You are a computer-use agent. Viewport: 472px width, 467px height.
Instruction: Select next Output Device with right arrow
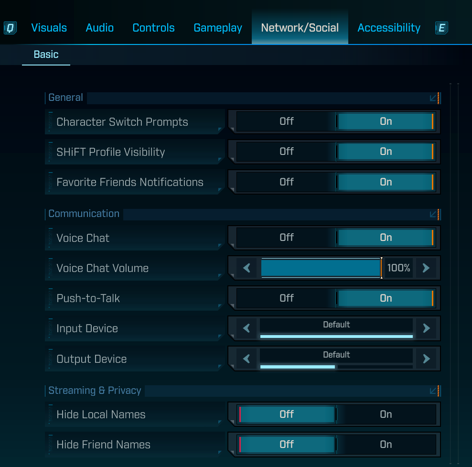[x=426, y=358]
